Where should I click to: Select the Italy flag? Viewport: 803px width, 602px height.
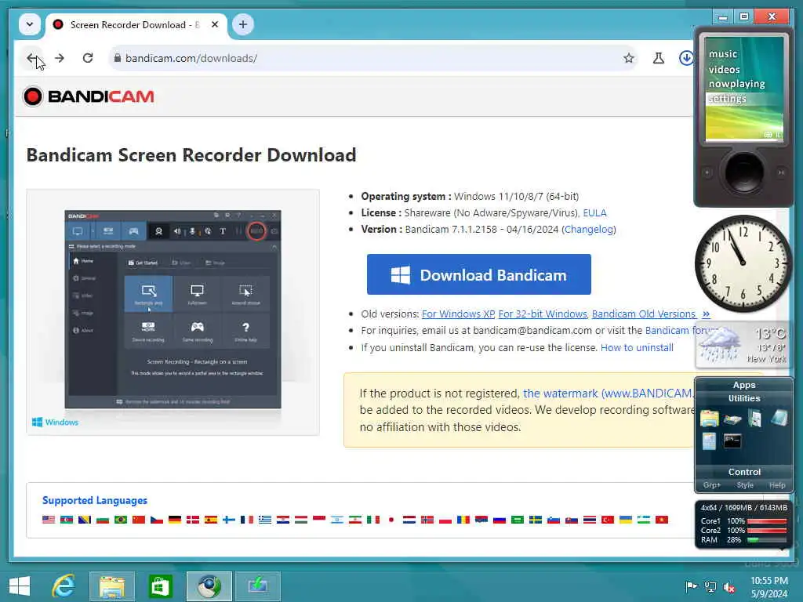[373, 520]
